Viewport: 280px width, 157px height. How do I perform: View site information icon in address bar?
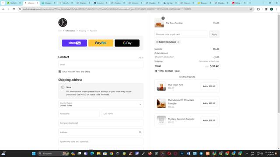(x=20, y=9)
